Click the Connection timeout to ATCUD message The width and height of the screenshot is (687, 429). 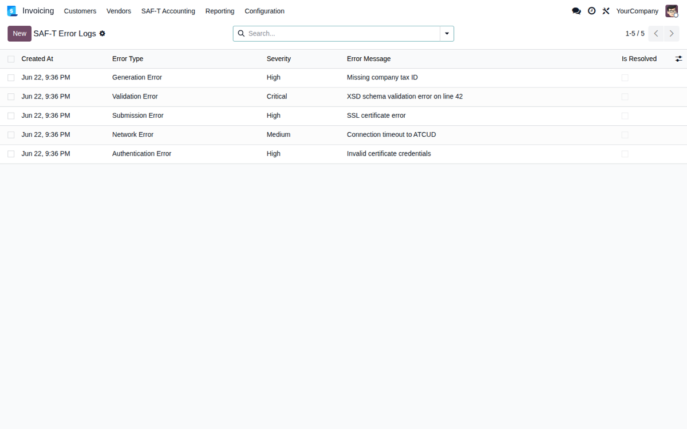pyautogui.click(x=392, y=135)
